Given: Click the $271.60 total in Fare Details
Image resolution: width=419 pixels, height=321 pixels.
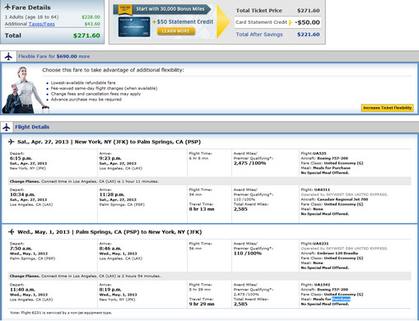Looking at the screenshot, I should 86,35.
